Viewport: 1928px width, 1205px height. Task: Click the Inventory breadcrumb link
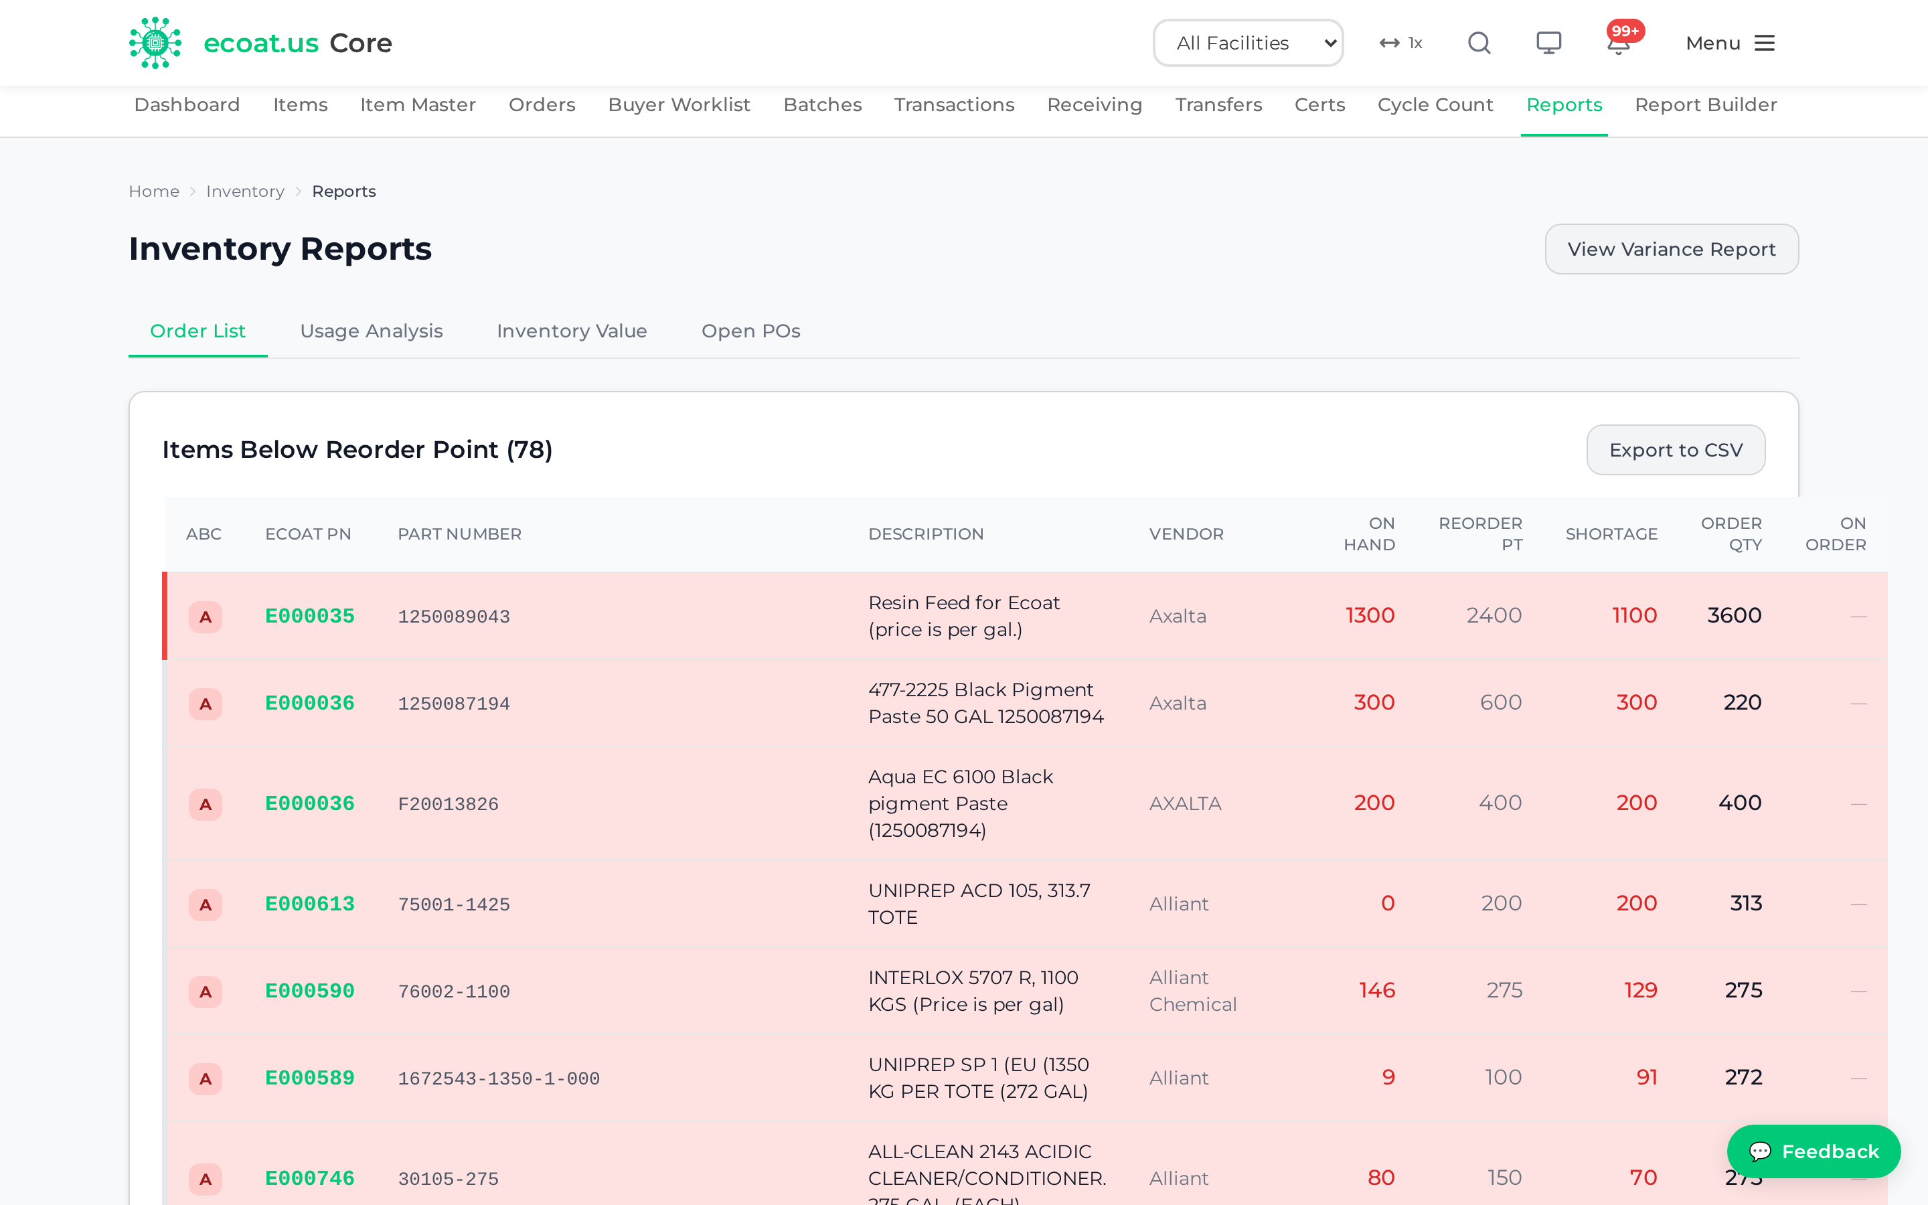pos(244,191)
